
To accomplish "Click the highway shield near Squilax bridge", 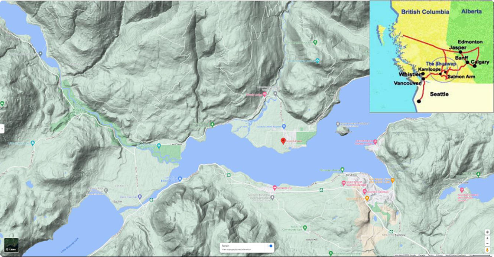I will tap(152, 200).
